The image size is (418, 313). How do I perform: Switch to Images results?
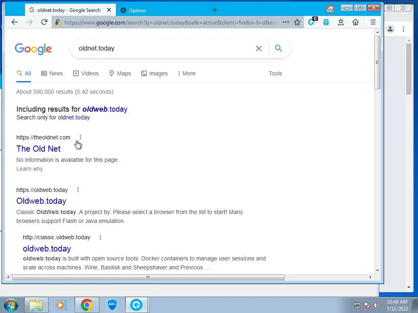click(154, 73)
